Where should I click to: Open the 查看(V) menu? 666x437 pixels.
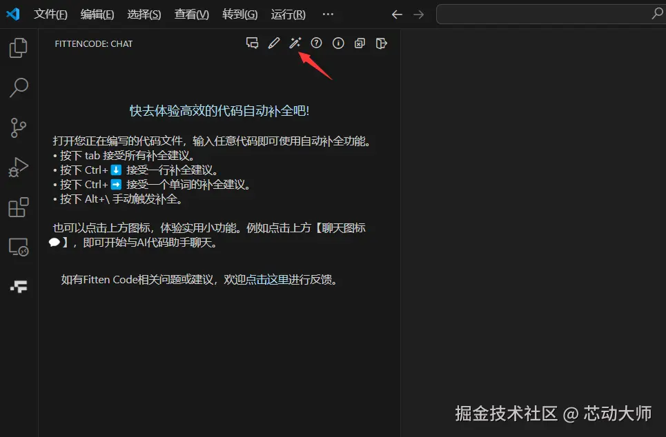click(x=192, y=14)
